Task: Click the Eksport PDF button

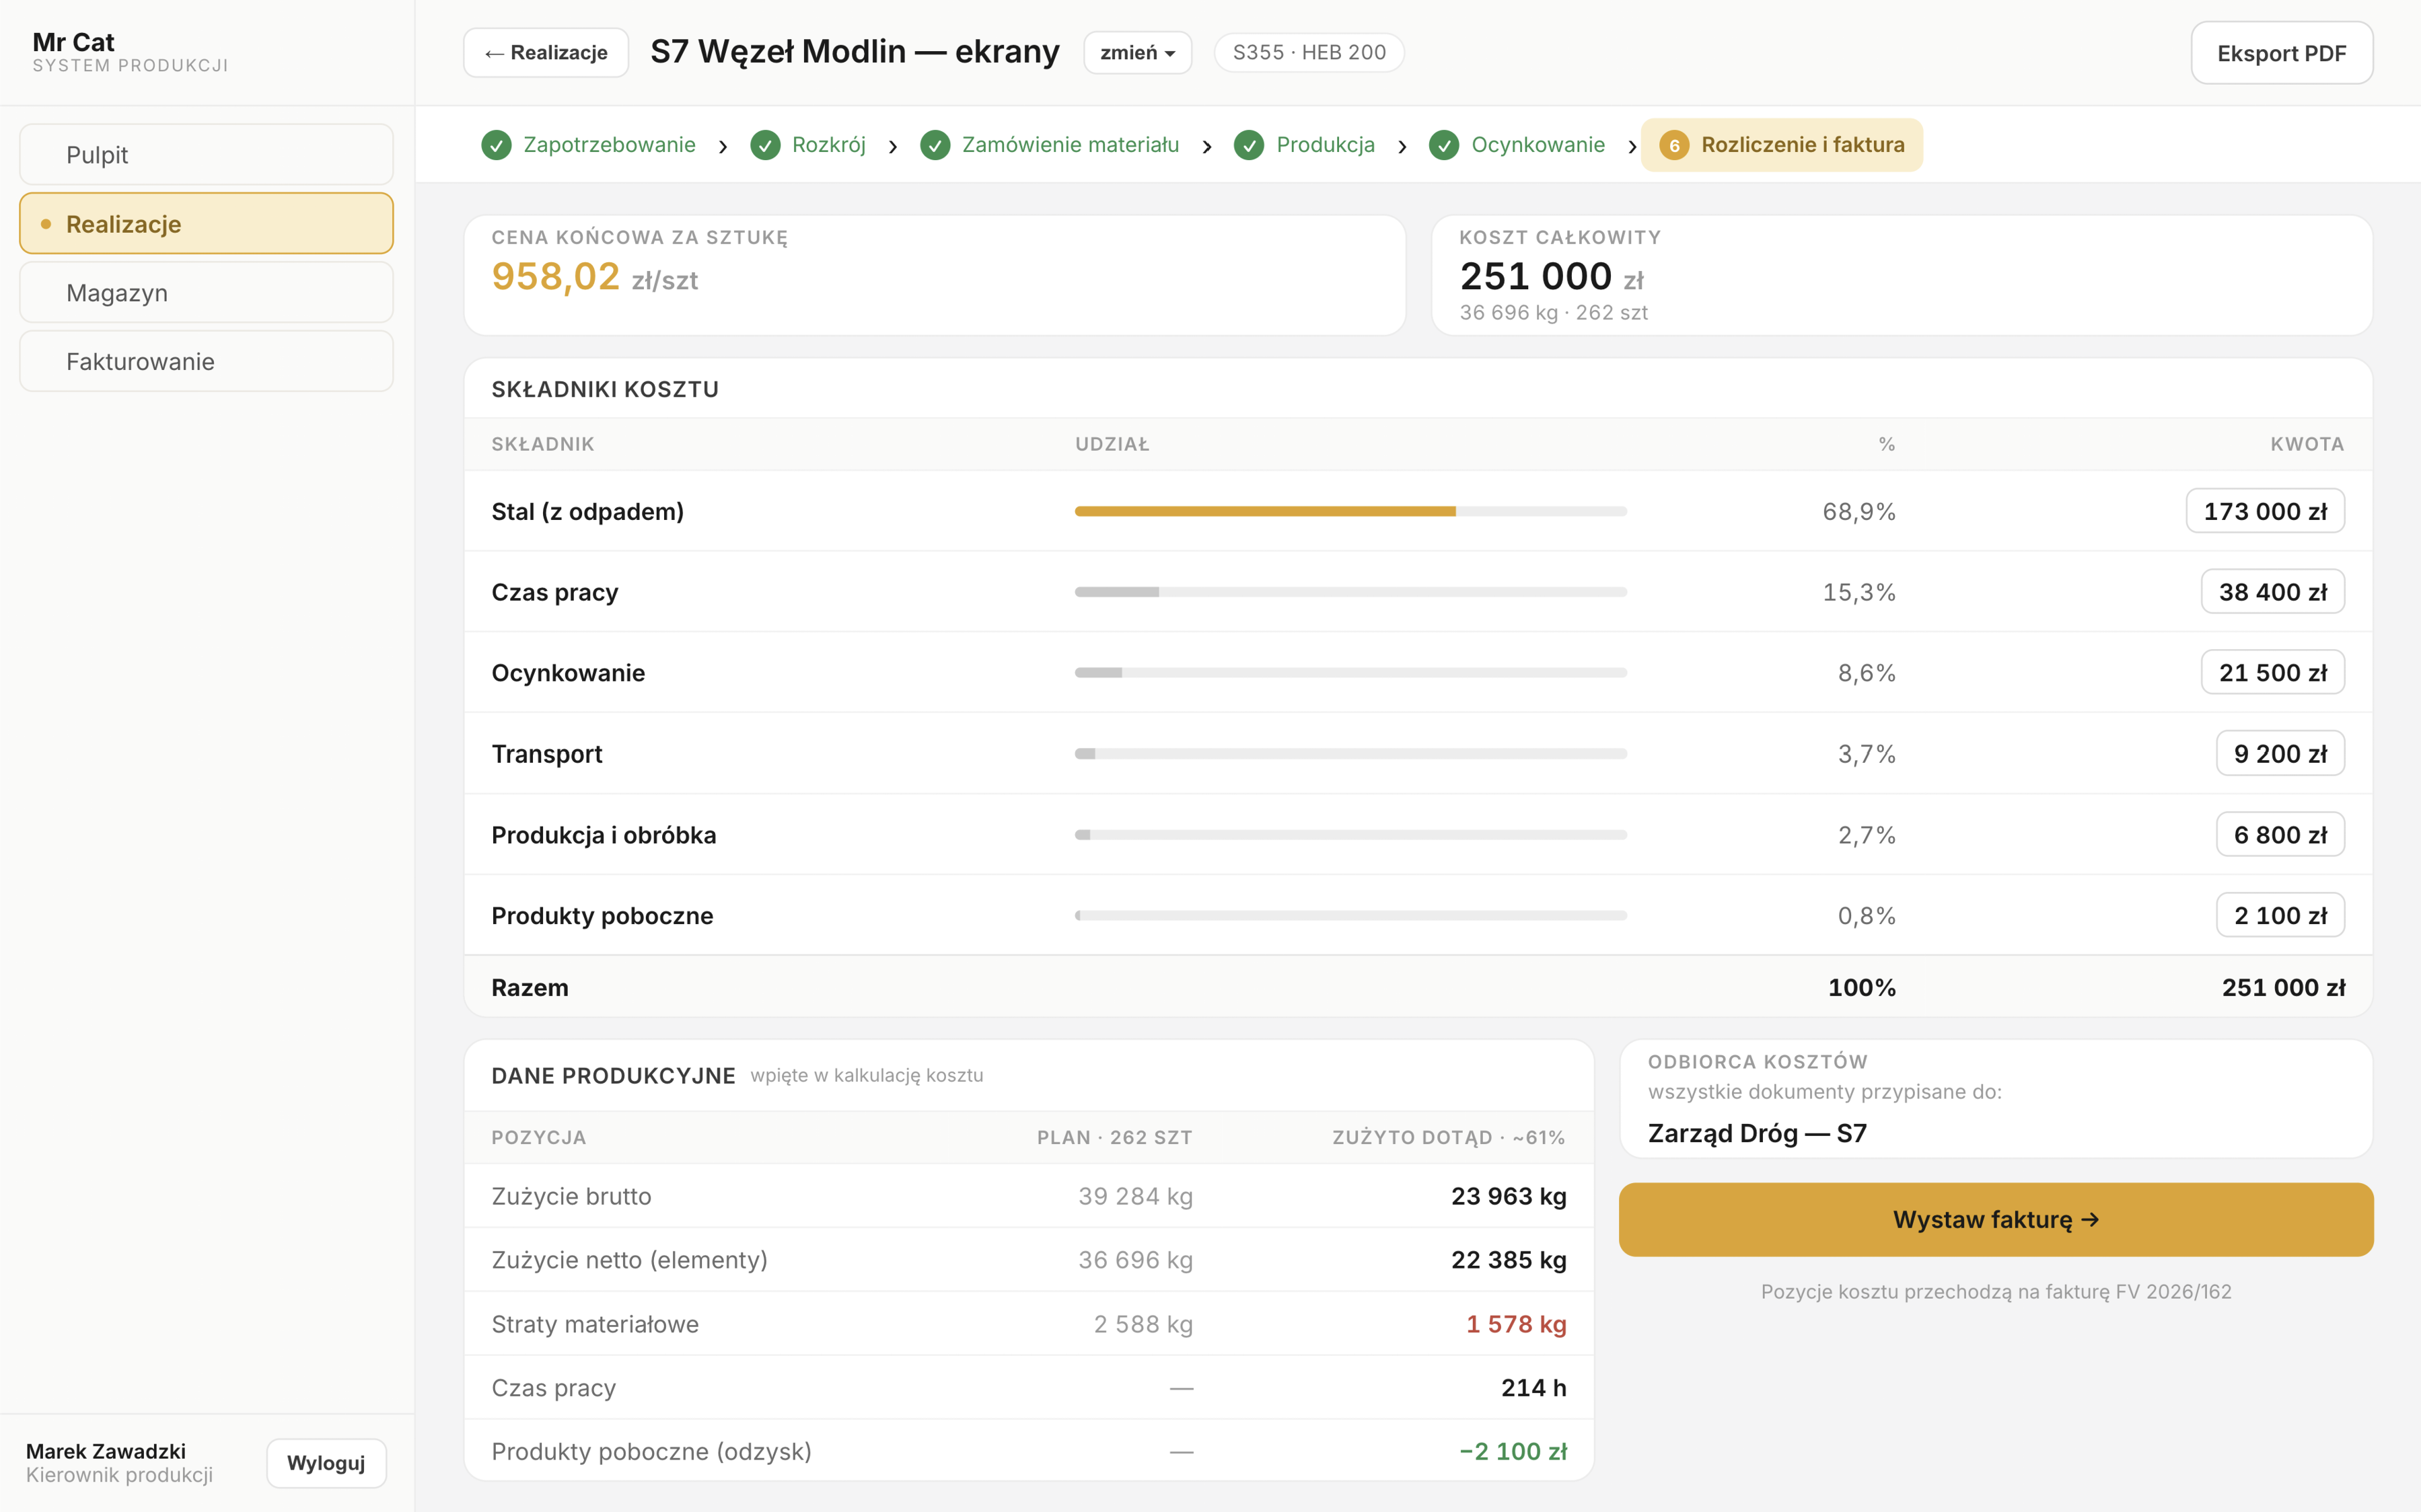Action: pos(2282,53)
